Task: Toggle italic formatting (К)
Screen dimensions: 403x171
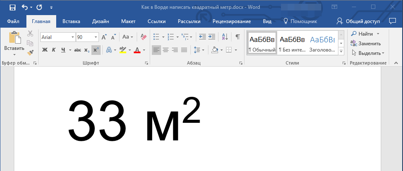Action: [x=54, y=50]
